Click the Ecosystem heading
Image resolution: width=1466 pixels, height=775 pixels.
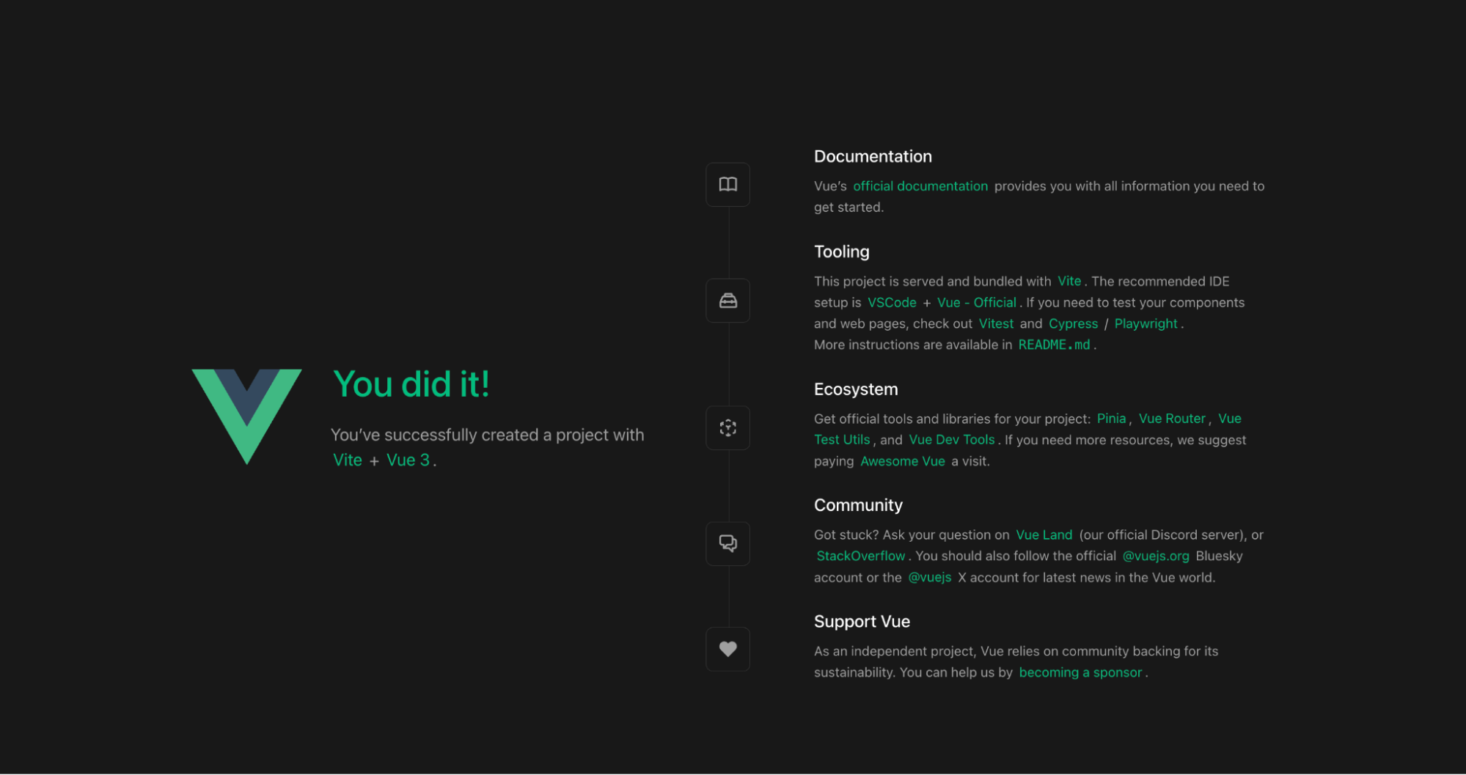(856, 389)
